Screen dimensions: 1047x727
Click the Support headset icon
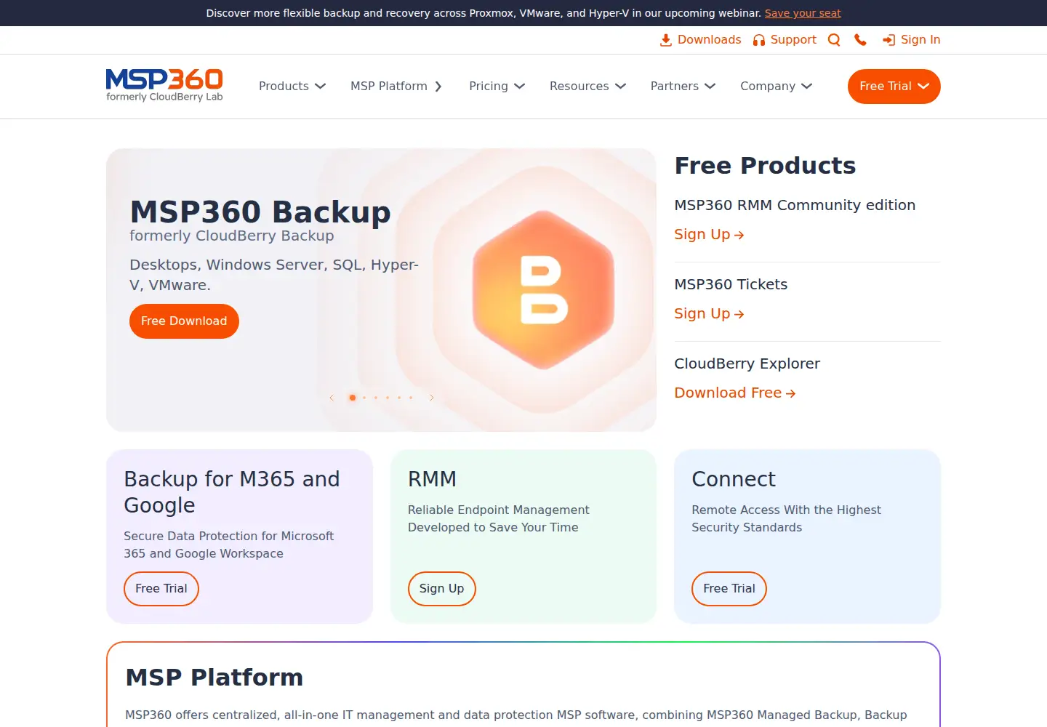pyautogui.click(x=759, y=40)
